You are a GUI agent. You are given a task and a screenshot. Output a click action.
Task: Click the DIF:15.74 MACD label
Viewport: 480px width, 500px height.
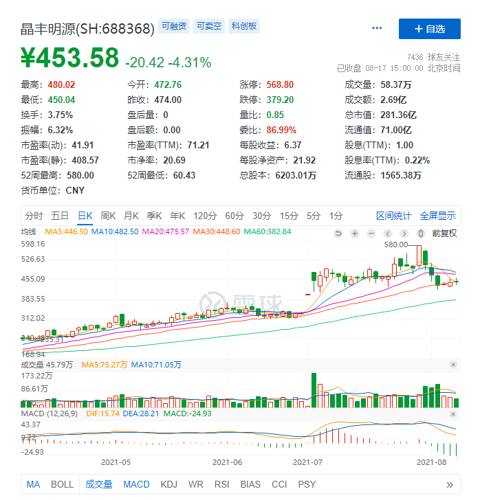pos(103,413)
